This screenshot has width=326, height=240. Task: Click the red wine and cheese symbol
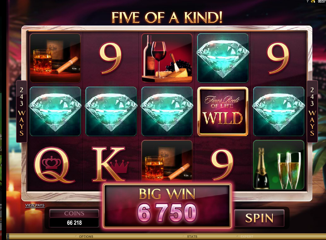pyautogui.click(x=167, y=58)
